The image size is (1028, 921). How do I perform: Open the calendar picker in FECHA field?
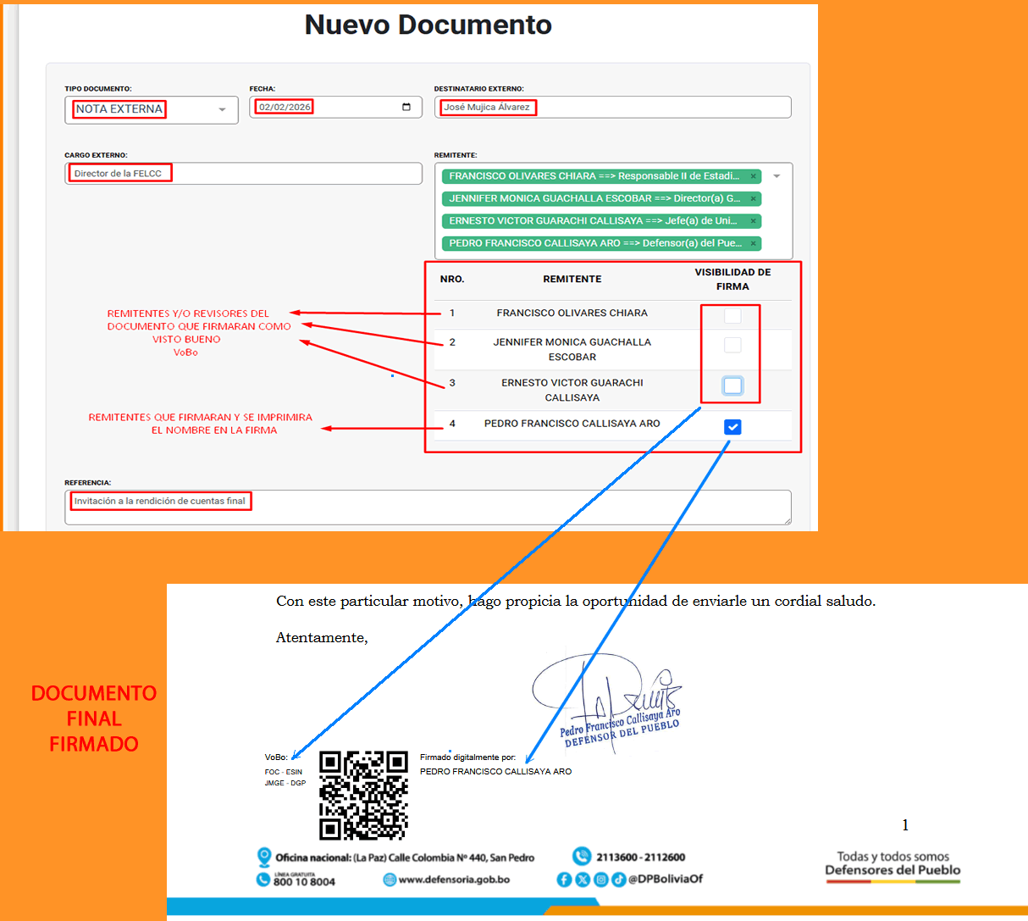point(406,107)
